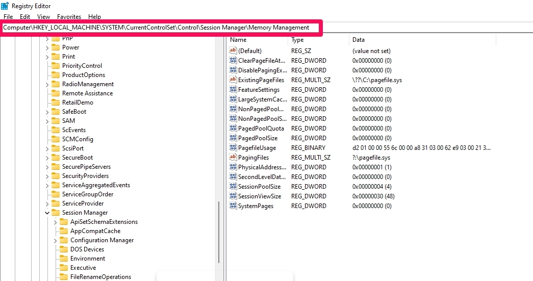Click the SessionPoolSize DWORD icon
Screen dimensions: 533x281
point(233,187)
